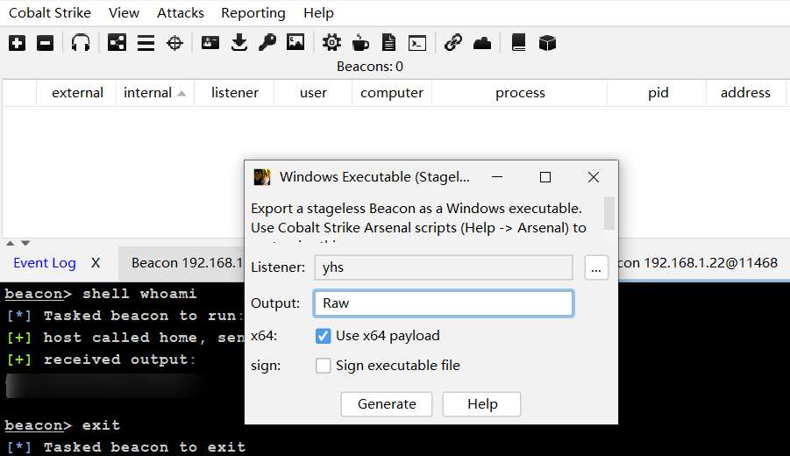The width and height of the screenshot is (790, 456).
Task: Sort by the computer column header
Action: pyautogui.click(x=391, y=93)
